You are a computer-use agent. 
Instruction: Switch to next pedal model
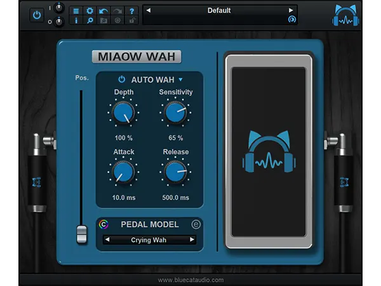coord(191,240)
